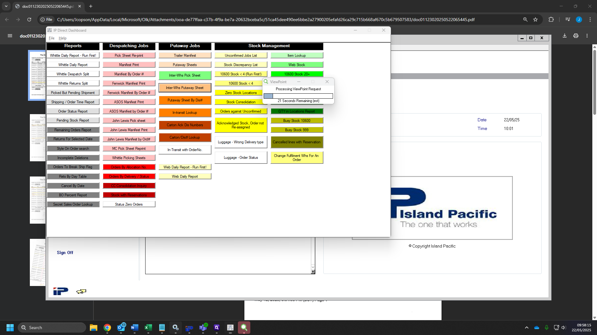Screen dimensions: 597x335
Task: Click Change Fulfilment Whs For An Order
Action: point(297,158)
